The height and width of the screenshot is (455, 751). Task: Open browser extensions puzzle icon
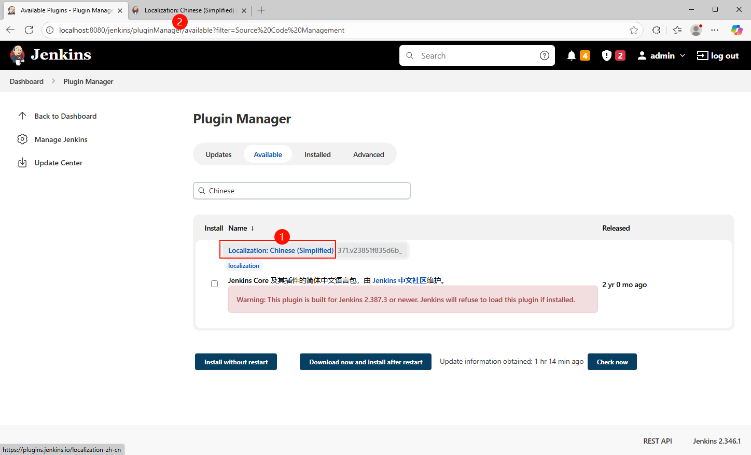pyautogui.click(x=657, y=30)
